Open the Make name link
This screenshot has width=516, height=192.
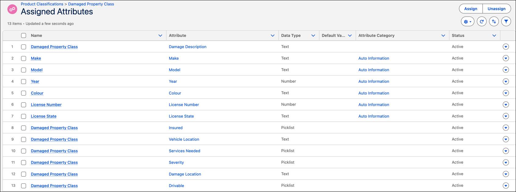point(36,58)
